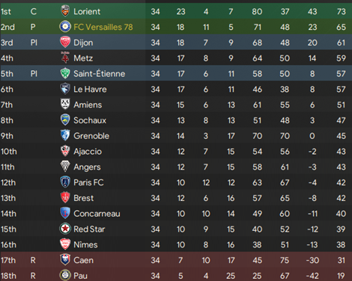Click the Paris FC crest icon
352x281 pixels.
pyautogui.click(x=65, y=182)
